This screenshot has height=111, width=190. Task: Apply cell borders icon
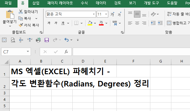(x=76, y=23)
